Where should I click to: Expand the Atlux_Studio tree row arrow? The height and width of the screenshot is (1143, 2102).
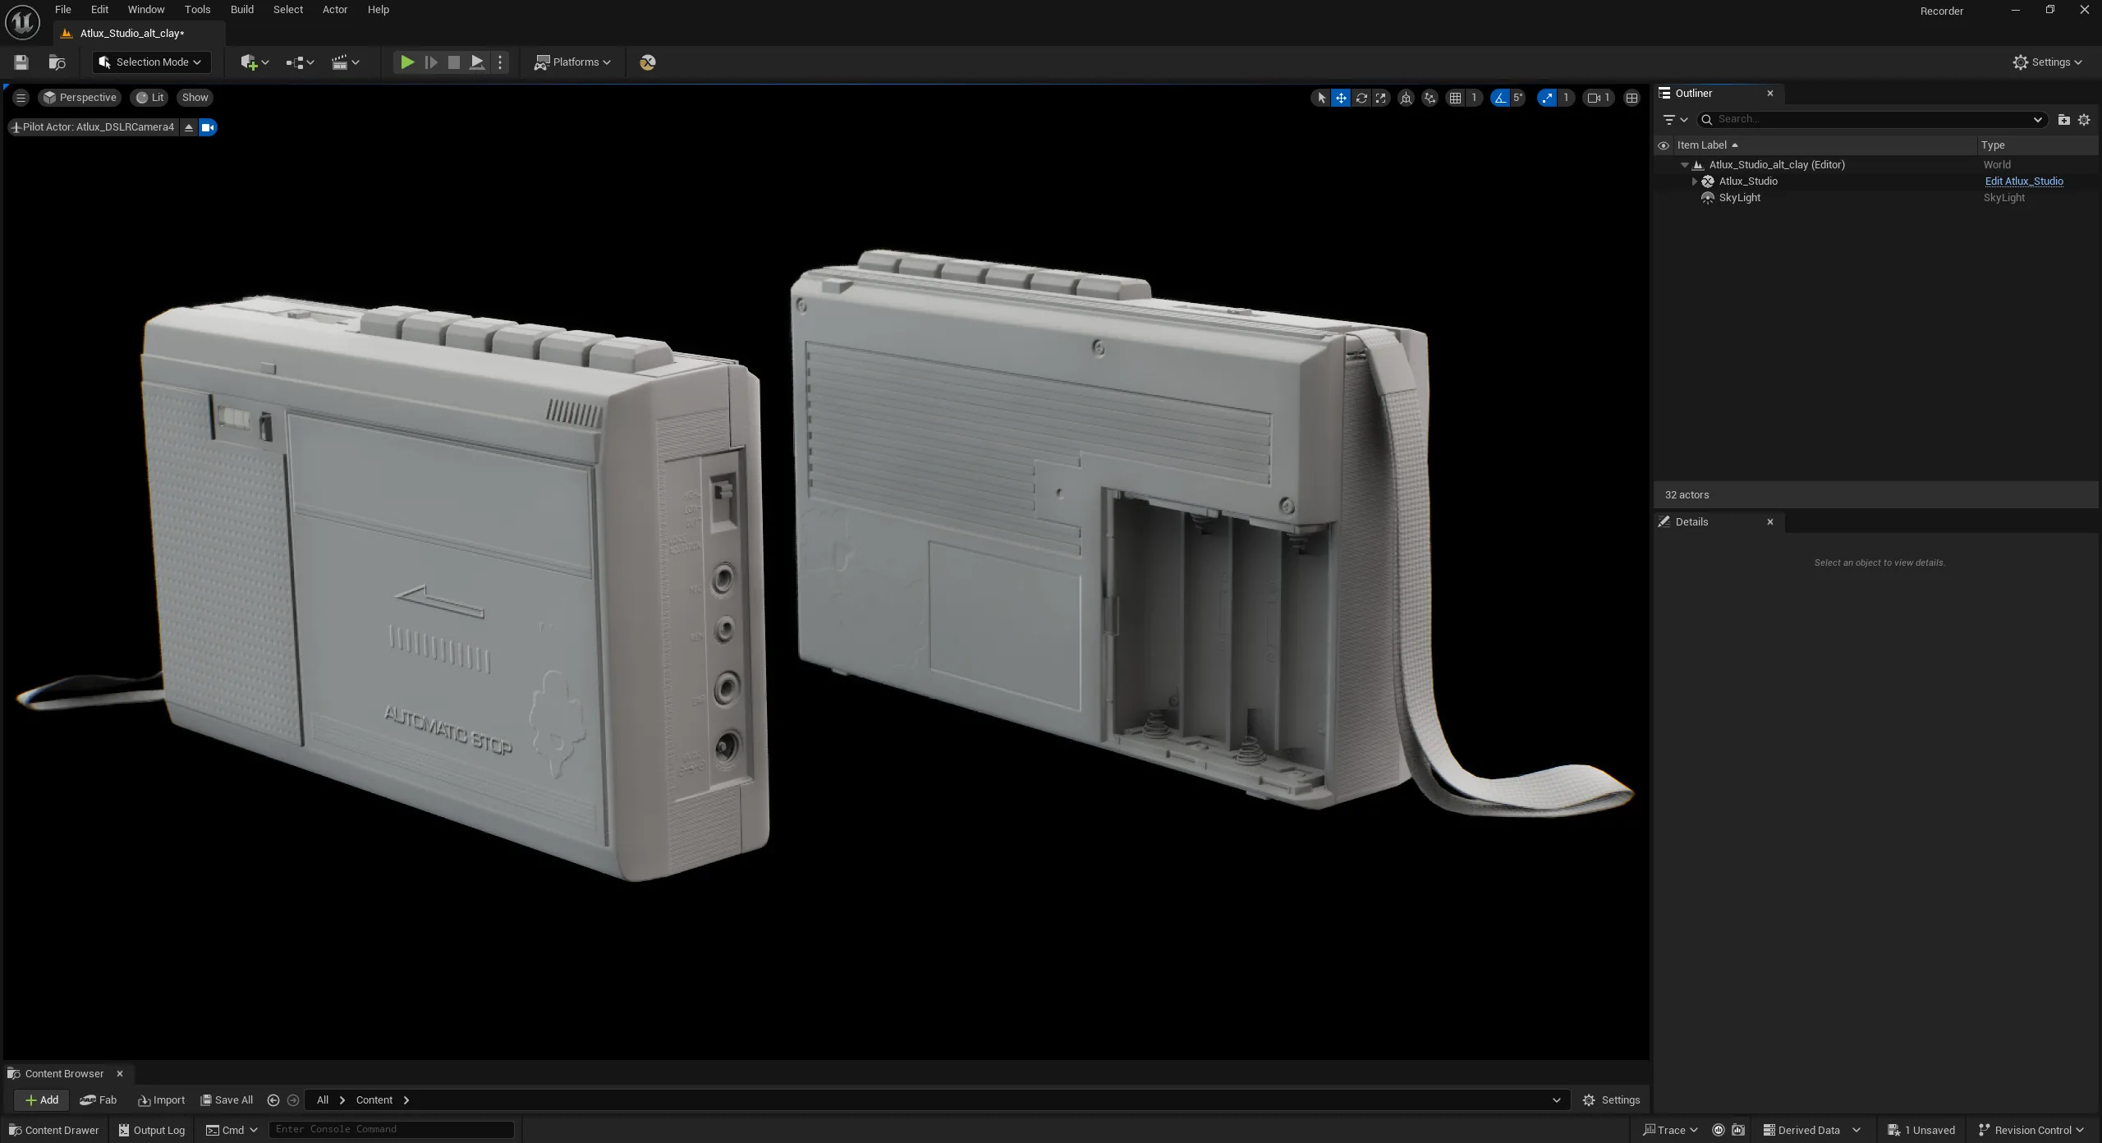(x=1695, y=181)
